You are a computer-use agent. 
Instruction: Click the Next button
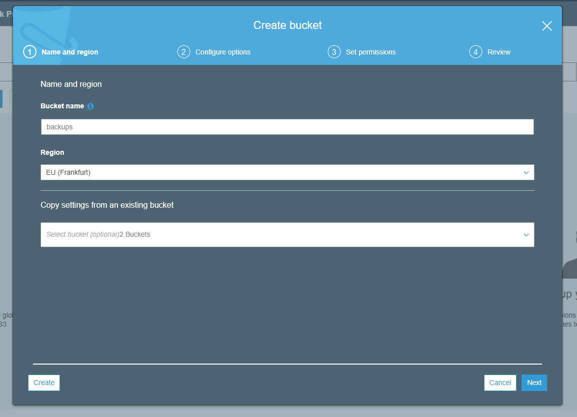pyautogui.click(x=534, y=383)
